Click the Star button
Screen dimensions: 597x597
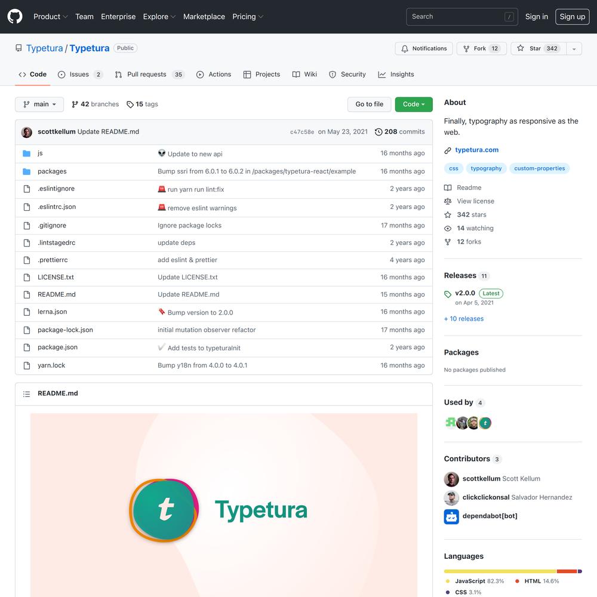click(x=538, y=49)
